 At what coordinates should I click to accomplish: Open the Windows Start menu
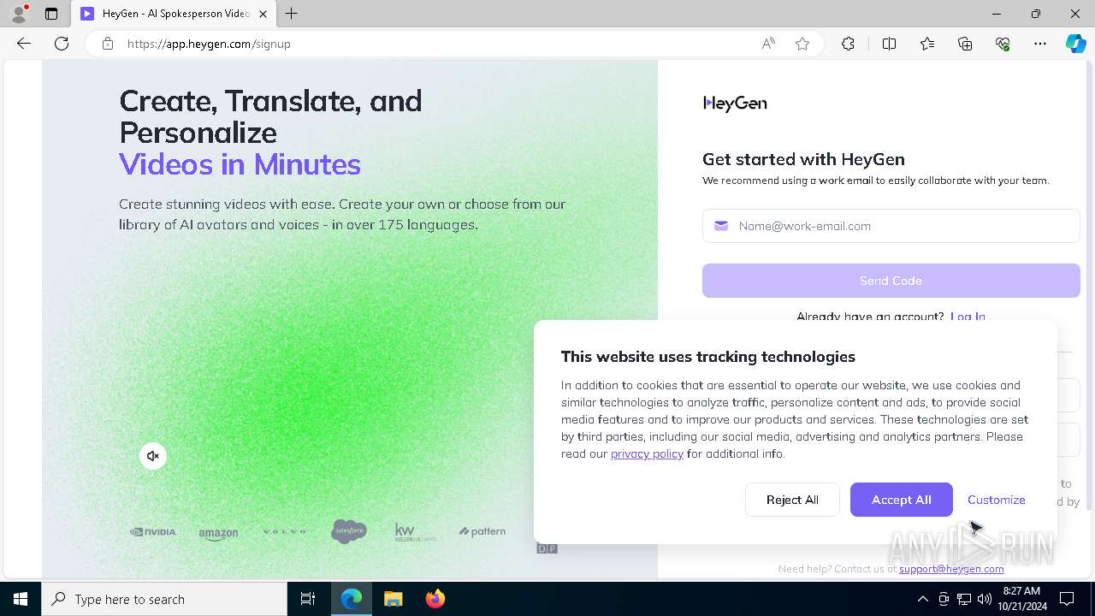pos(21,599)
